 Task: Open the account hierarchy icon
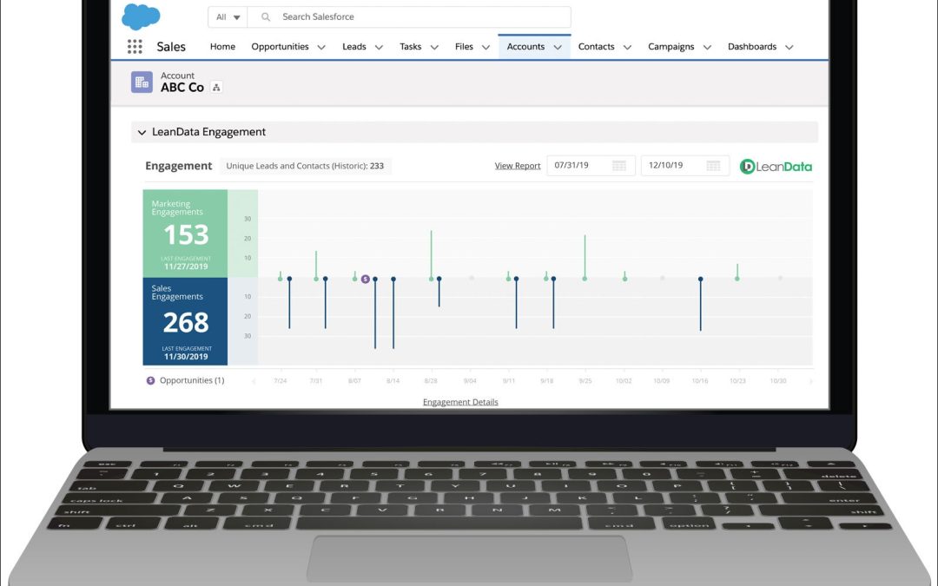(x=216, y=88)
